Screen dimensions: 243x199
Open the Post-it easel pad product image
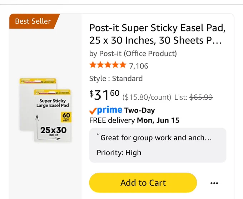45,110
